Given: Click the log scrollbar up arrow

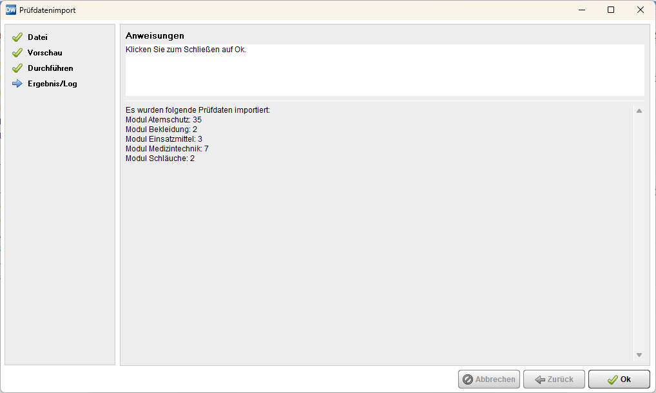Looking at the screenshot, I should pos(639,111).
